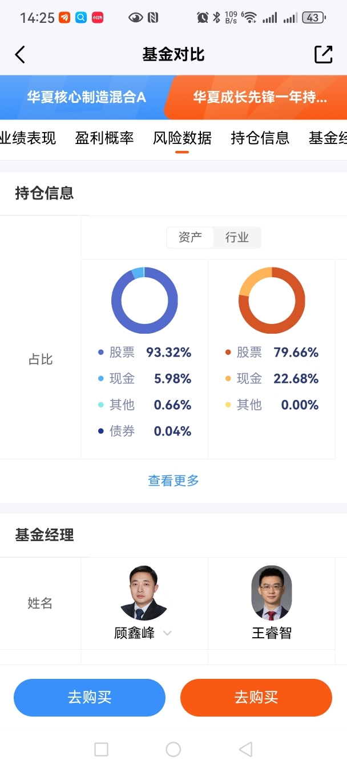
Task: Tap the eye icon in status bar
Action: (x=136, y=18)
